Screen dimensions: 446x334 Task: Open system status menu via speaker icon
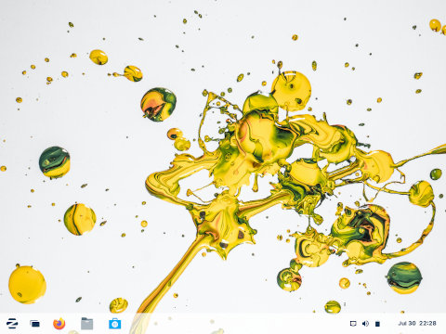(x=365, y=324)
